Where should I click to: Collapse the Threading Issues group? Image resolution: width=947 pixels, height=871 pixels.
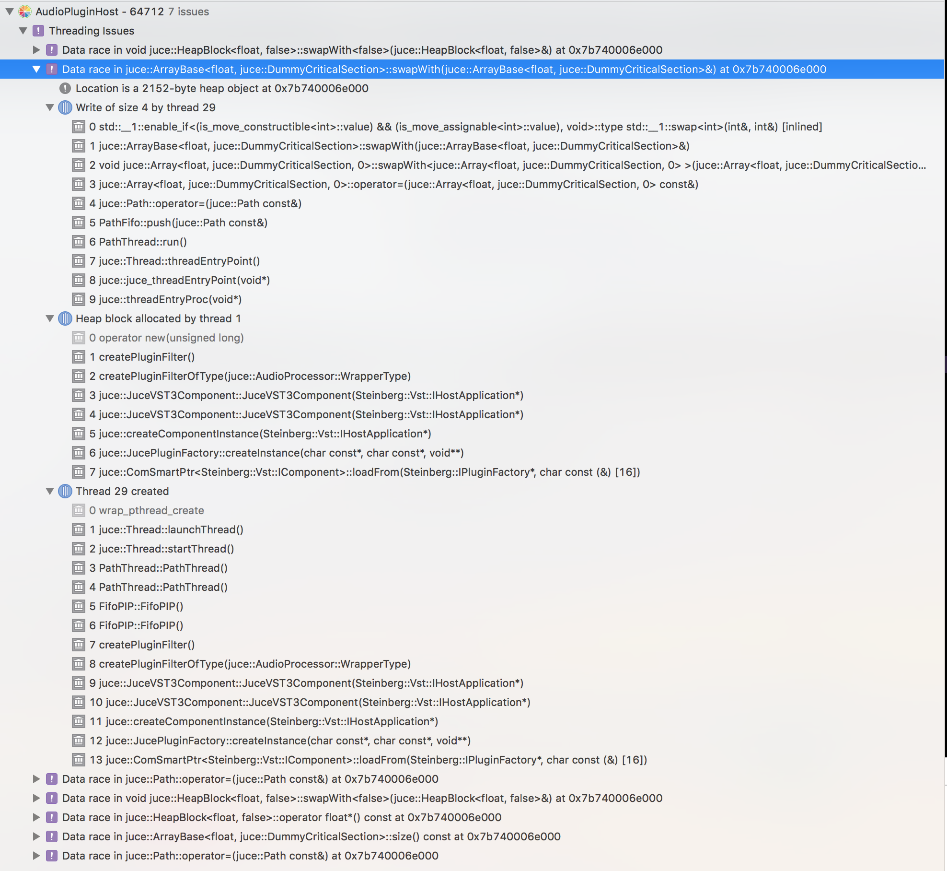(x=23, y=31)
